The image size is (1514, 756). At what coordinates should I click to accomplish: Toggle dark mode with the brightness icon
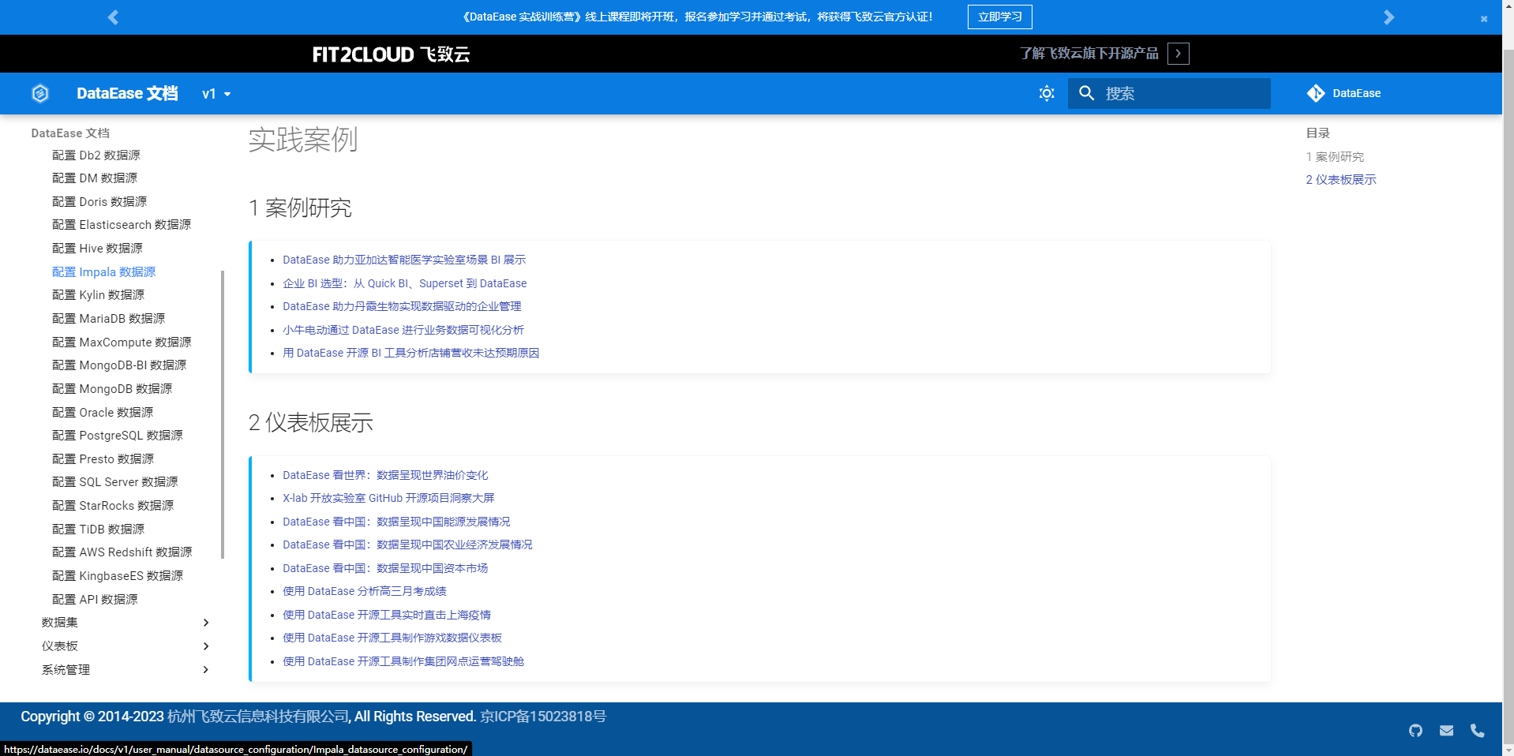tap(1046, 93)
